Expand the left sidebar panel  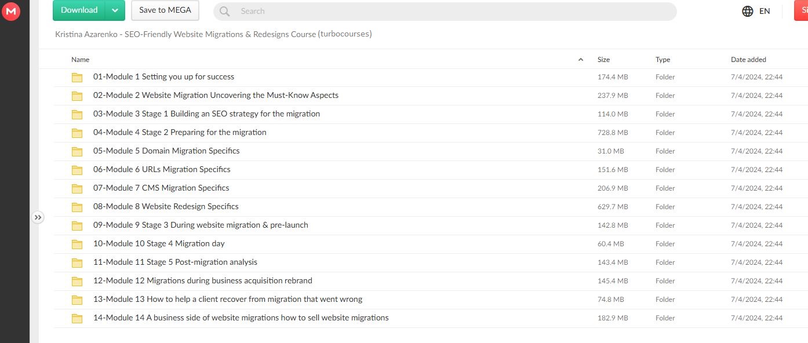[38, 217]
